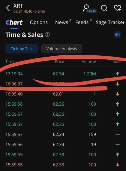
Task: Click neutral dash on 15:59:56 trade
Action: coord(118,145)
